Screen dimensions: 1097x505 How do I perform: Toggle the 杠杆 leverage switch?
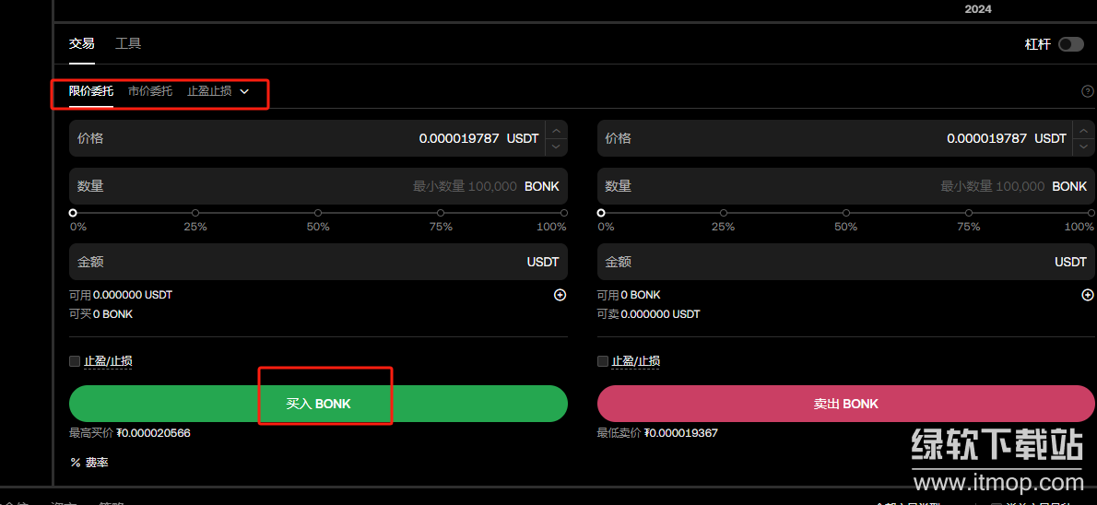(1070, 44)
